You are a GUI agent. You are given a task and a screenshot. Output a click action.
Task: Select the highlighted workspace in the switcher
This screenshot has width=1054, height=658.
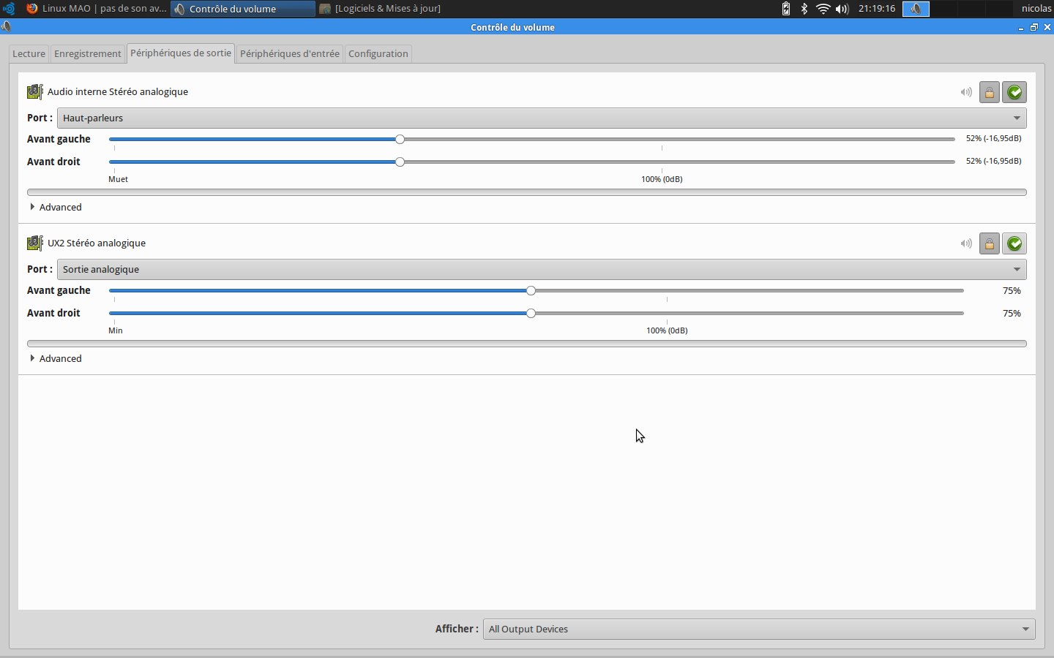pyautogui.click(x=916, y=9)
